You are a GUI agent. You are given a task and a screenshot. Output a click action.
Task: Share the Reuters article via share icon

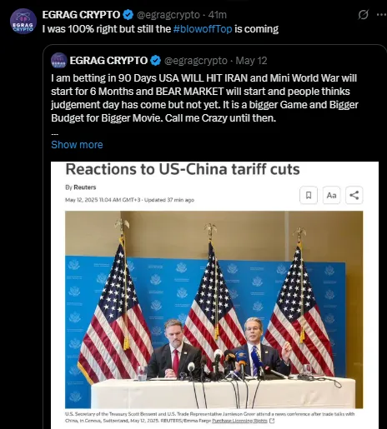(354, 195)
